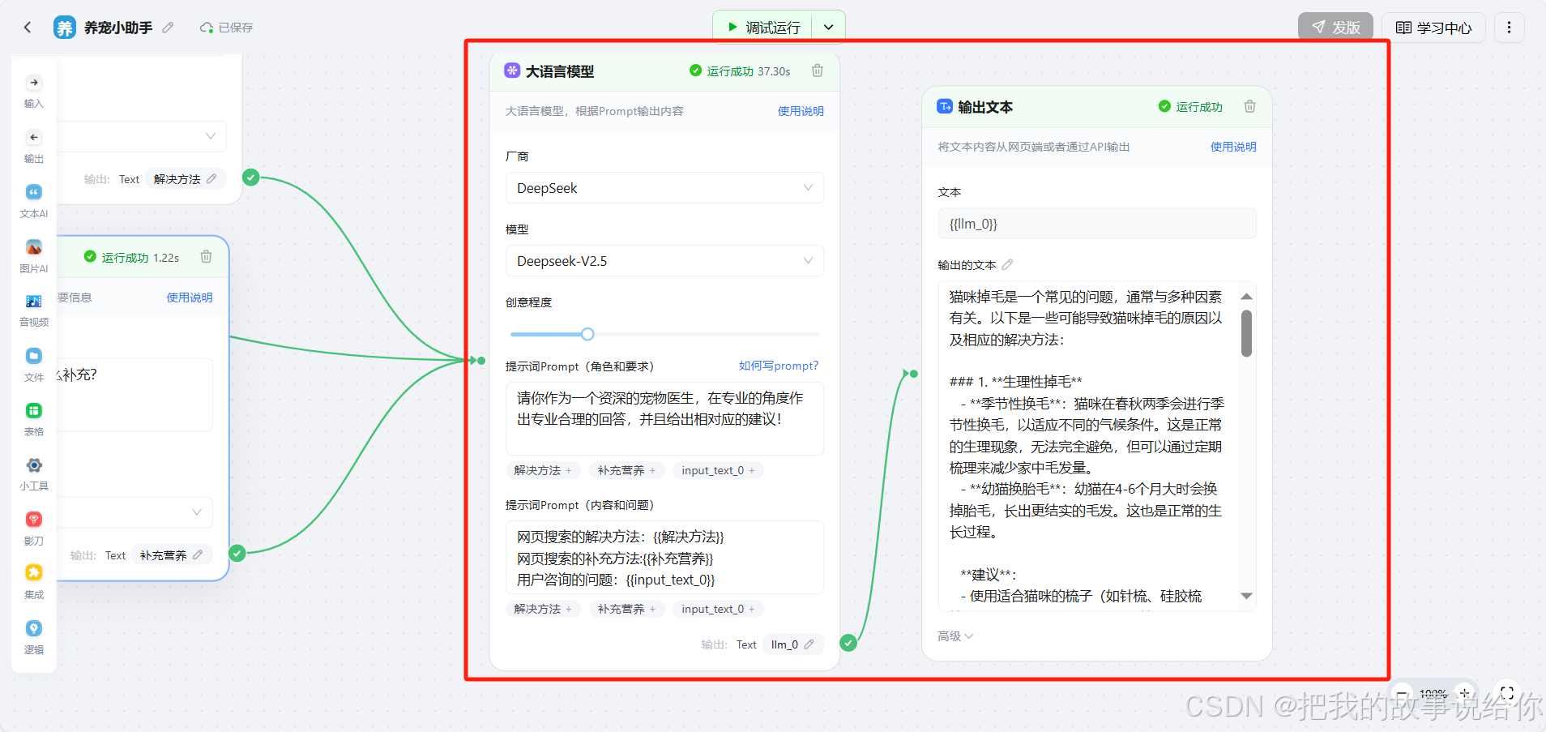This screenshot has height=732, width=1546.
Task: Click the 输出文本 node 运行成功 status
Action: [1190, 106]
